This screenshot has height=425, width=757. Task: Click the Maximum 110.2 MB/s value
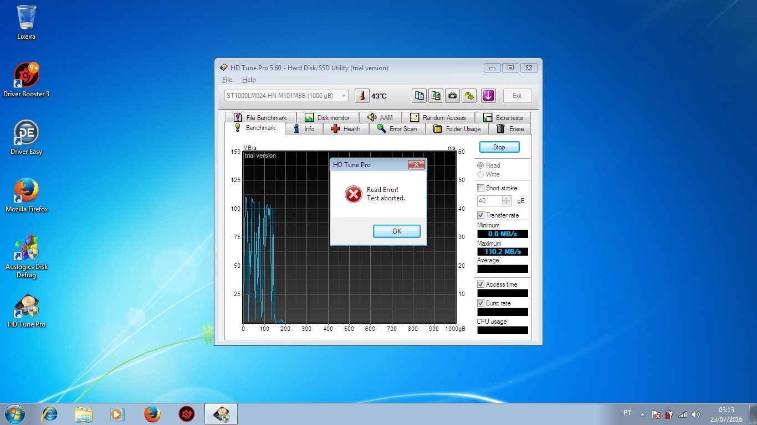point(503,252)
